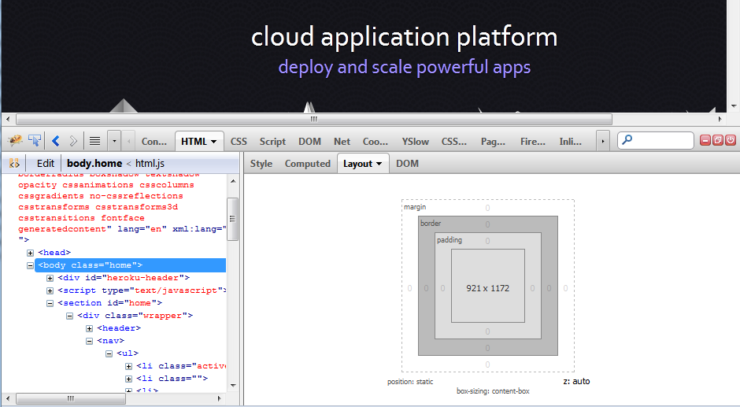Switch to the Script panel tab
This screenshot has width=740, height=407.
272,141
